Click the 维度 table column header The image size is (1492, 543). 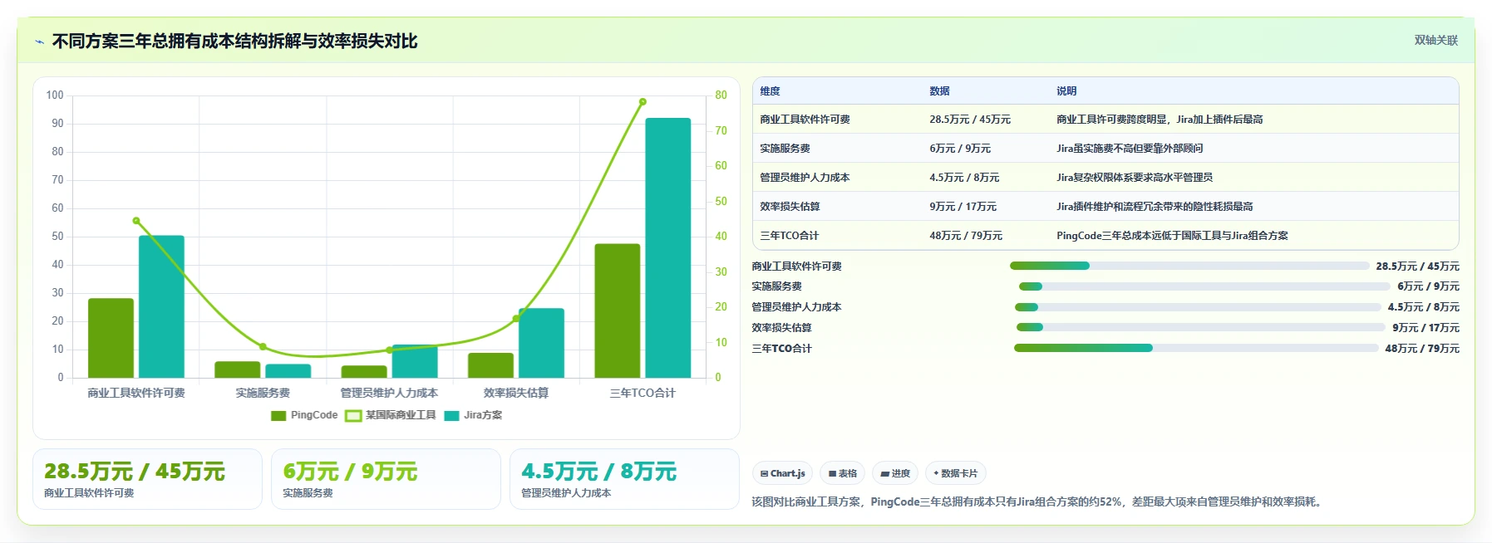770,91
